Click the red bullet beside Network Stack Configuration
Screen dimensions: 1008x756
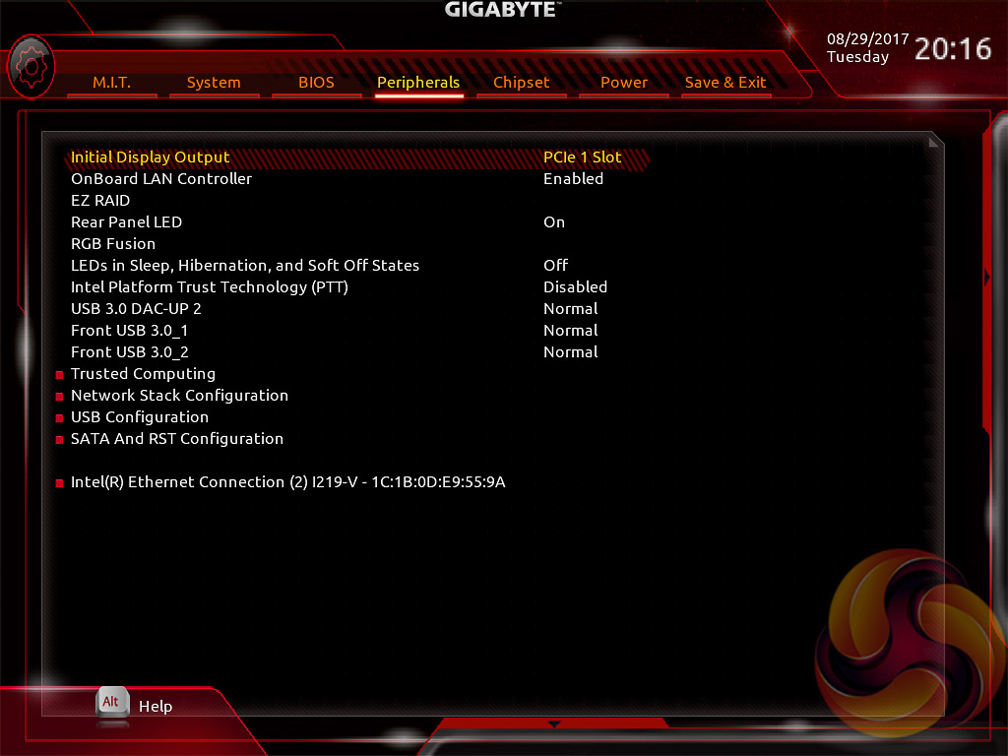click(59, 397)
